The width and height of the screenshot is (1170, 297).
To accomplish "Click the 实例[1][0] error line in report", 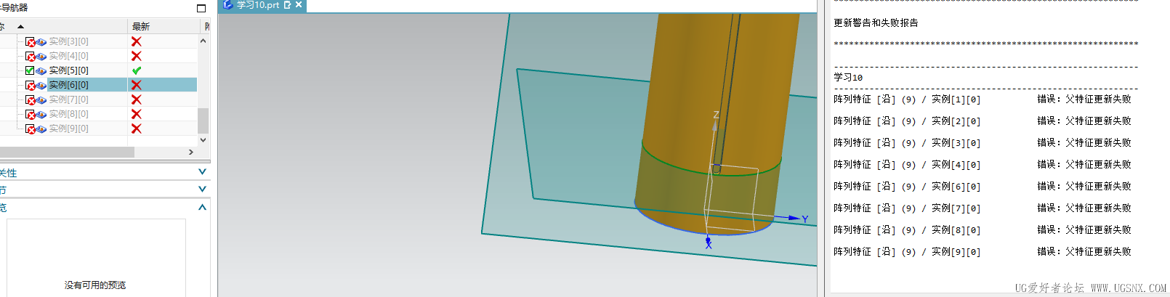I will pos(983,99).
